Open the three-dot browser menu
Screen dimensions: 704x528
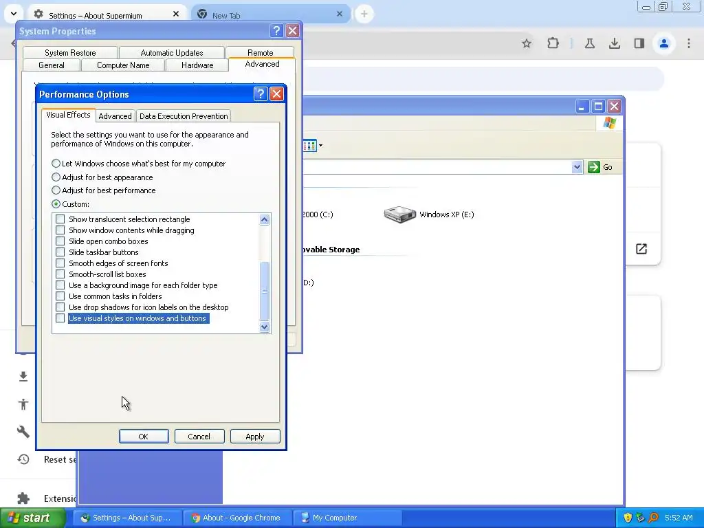[x=689, y=43]
